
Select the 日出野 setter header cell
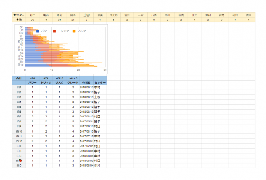coord(113,15)
